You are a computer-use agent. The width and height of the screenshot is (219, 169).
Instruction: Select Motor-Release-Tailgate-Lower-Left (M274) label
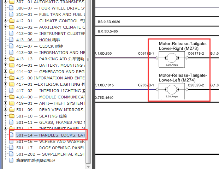point(183,78)
